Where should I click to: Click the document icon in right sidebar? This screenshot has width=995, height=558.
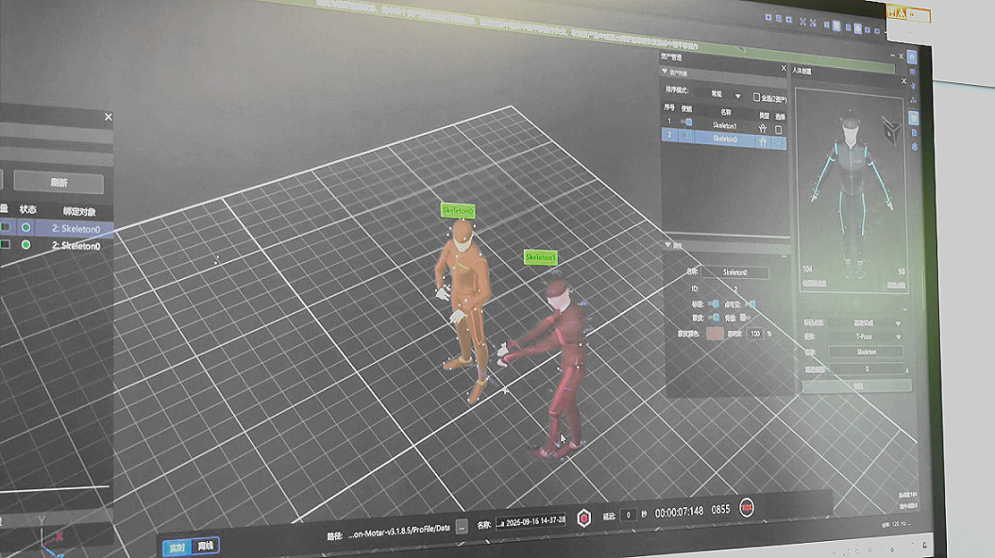coord(915,133)
